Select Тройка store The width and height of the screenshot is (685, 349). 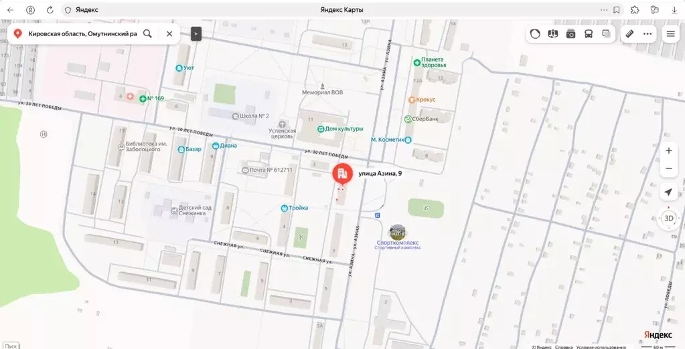(x=295, y=208)
